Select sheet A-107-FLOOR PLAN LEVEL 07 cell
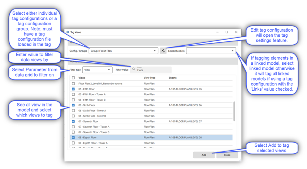Viewport: 307px width, 169px height. coord(185,122)
